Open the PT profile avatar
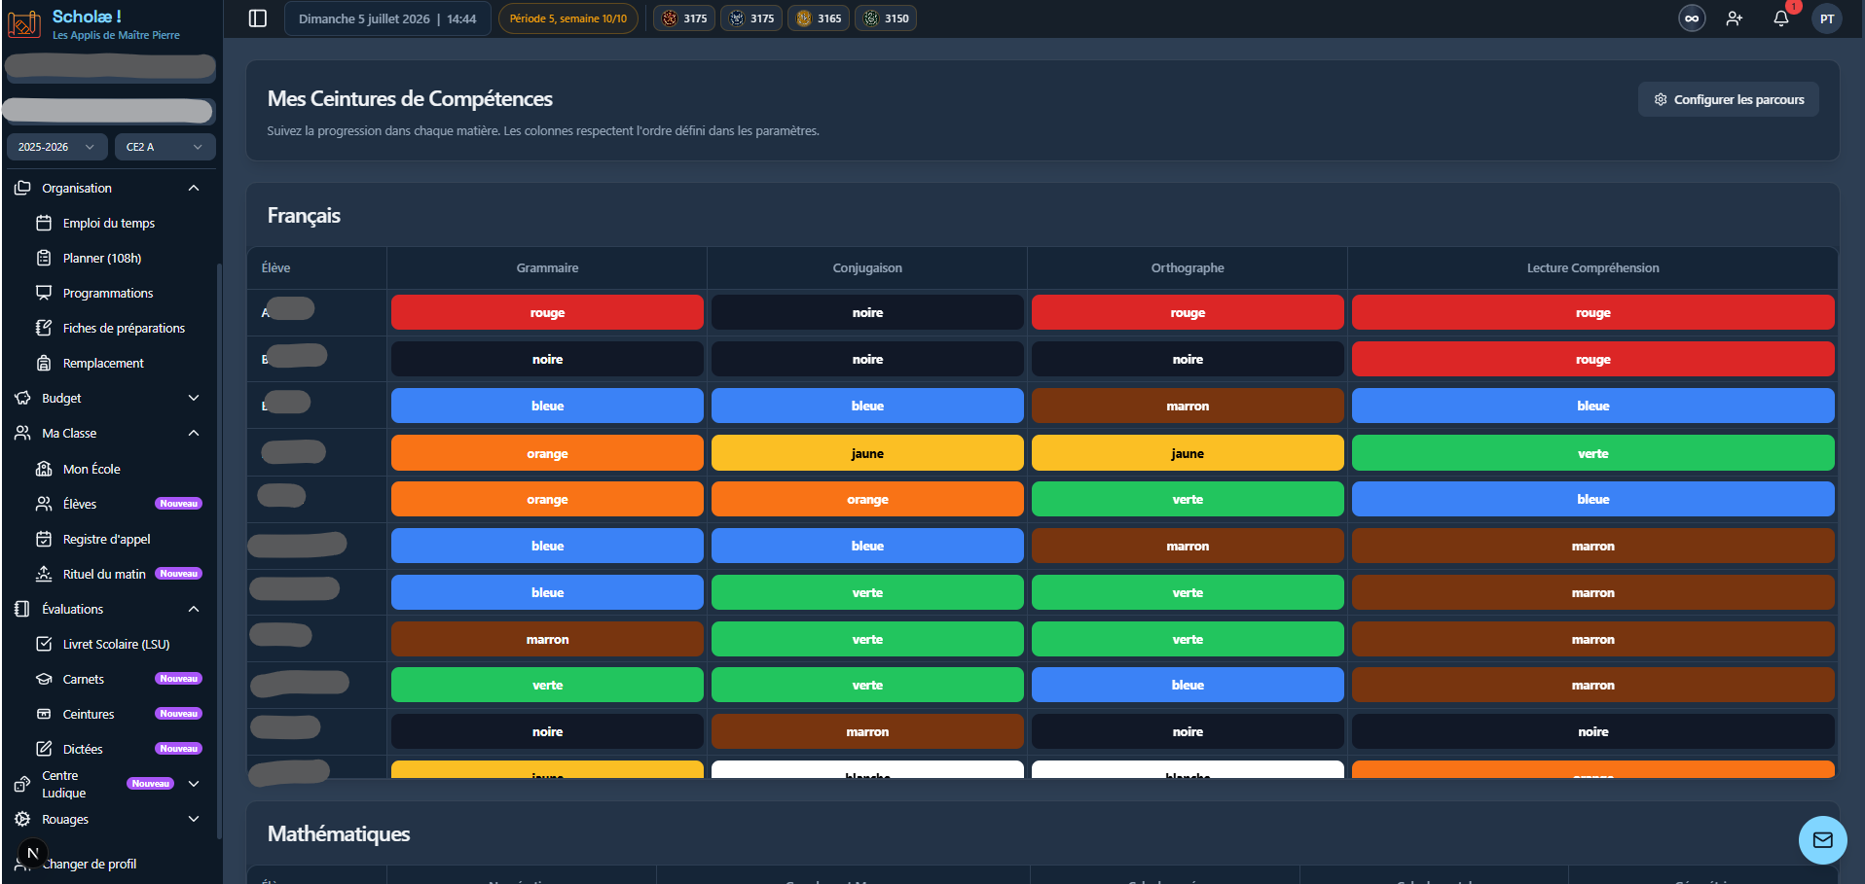This screenshot has height=884, width=1865. 1827,18
